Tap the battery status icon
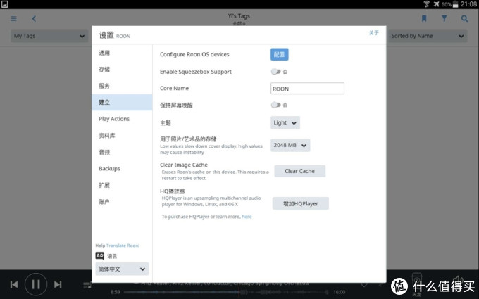 [455, 4]
